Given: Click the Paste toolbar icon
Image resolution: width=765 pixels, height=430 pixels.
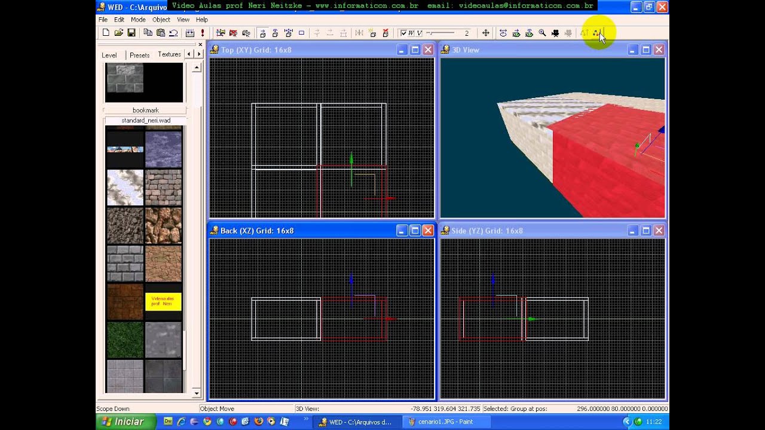Looking at the screenshot, I should [160, 33].
